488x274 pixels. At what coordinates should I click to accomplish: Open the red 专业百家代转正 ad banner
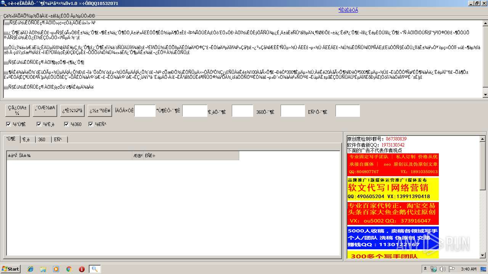(393, 213)
